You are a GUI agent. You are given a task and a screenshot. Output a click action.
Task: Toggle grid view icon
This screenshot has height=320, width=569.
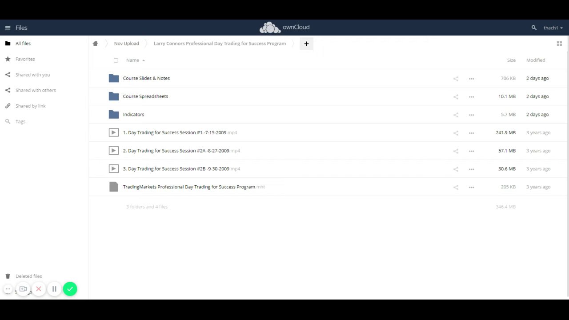pyautogui.click(x=559, y=44)
